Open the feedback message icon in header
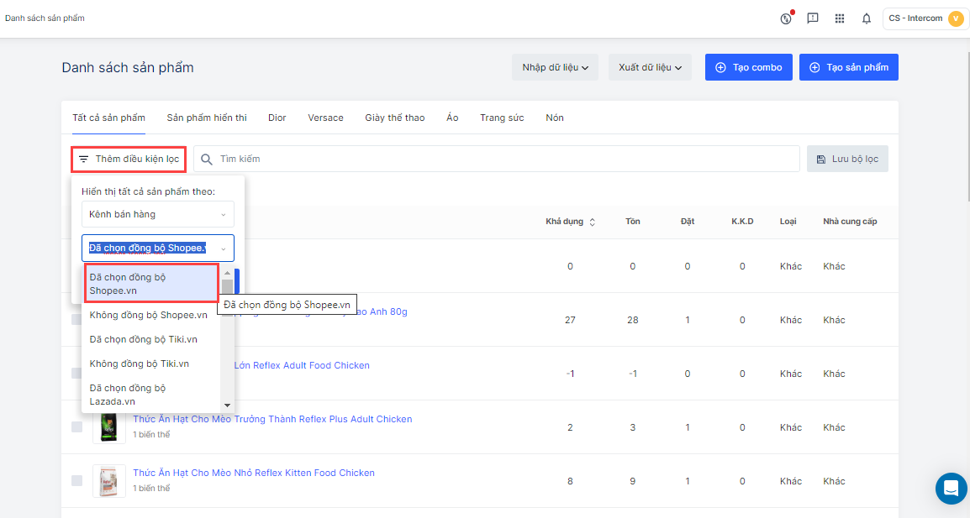Viewport: 970px width, 518px height. [812, 18]
